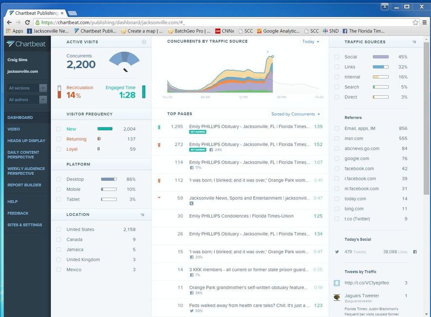The width and height of the screenshot is (431, 317).
Task: Click the concurrents gauge dial
Action: click(124, 61)
